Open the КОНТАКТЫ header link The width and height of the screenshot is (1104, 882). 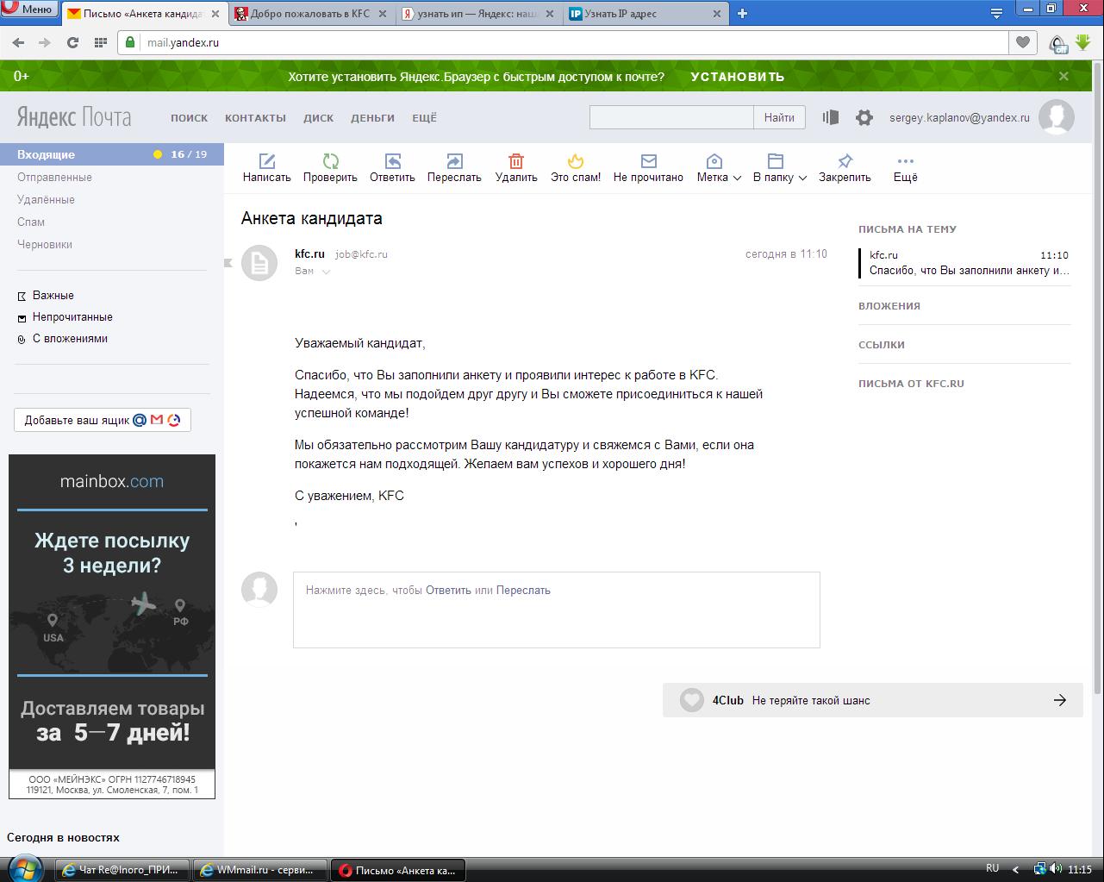[255, 118]
